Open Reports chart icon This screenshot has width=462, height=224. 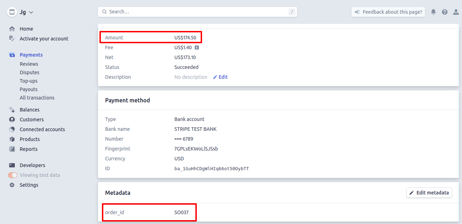pyautogui.click(x=12, y=149)
